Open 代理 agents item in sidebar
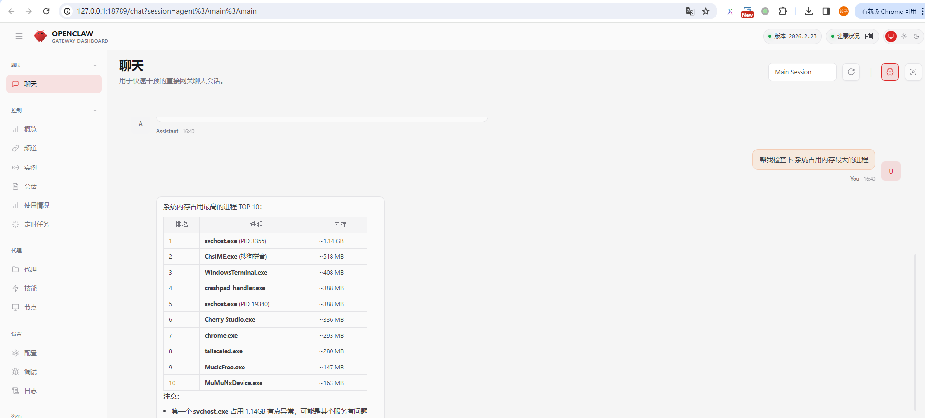Viewport: 925px width, 418px height. [x=54, y=269]
